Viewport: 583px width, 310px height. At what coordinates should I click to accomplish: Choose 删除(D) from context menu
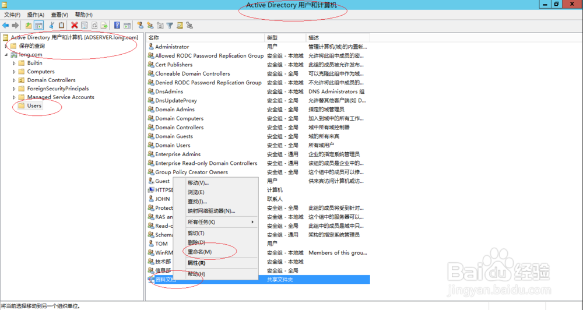click(x=196, y=242)
